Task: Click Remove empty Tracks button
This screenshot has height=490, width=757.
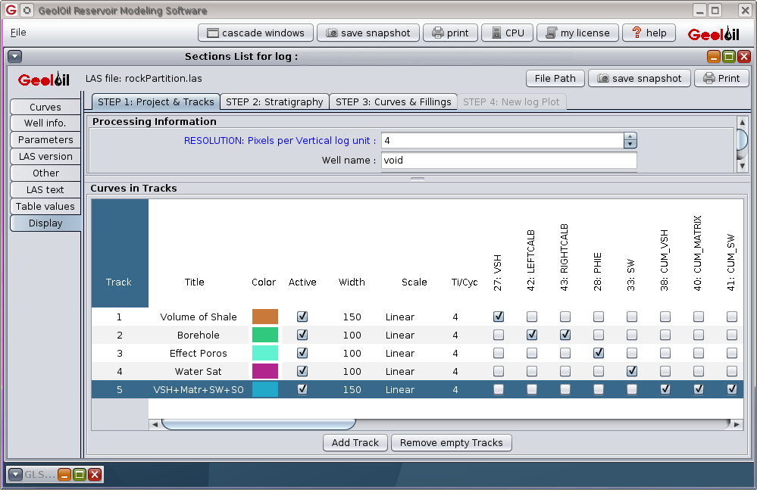Action: pyautogui.click(x=451, y=443)
